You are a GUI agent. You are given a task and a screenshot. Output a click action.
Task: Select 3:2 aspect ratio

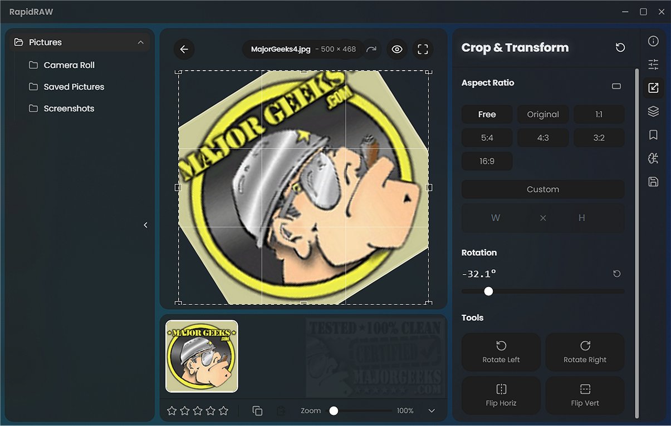[599, 137]
